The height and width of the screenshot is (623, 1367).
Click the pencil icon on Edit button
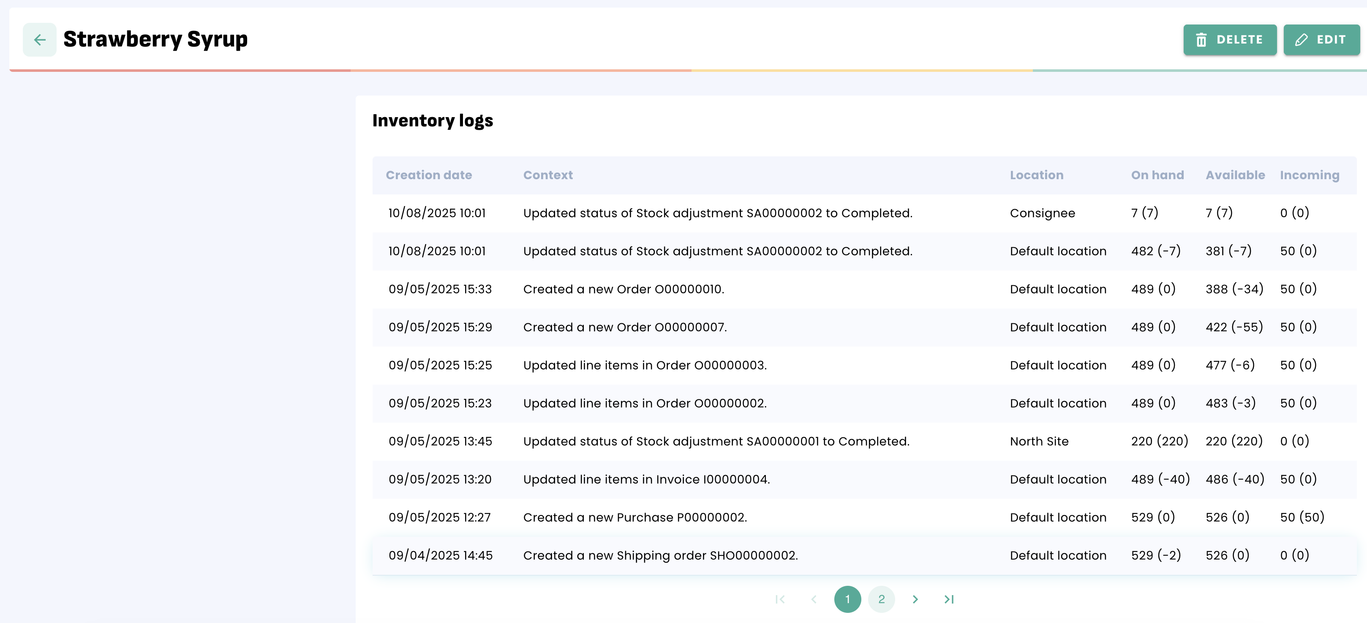click(x=1301, y=40)
